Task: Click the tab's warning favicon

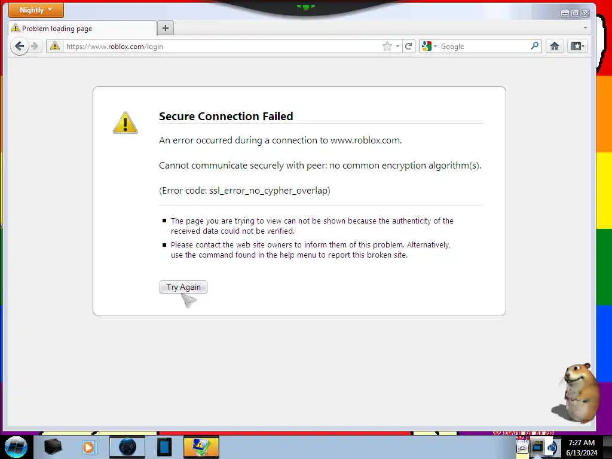Action: [x=16, y=28]
